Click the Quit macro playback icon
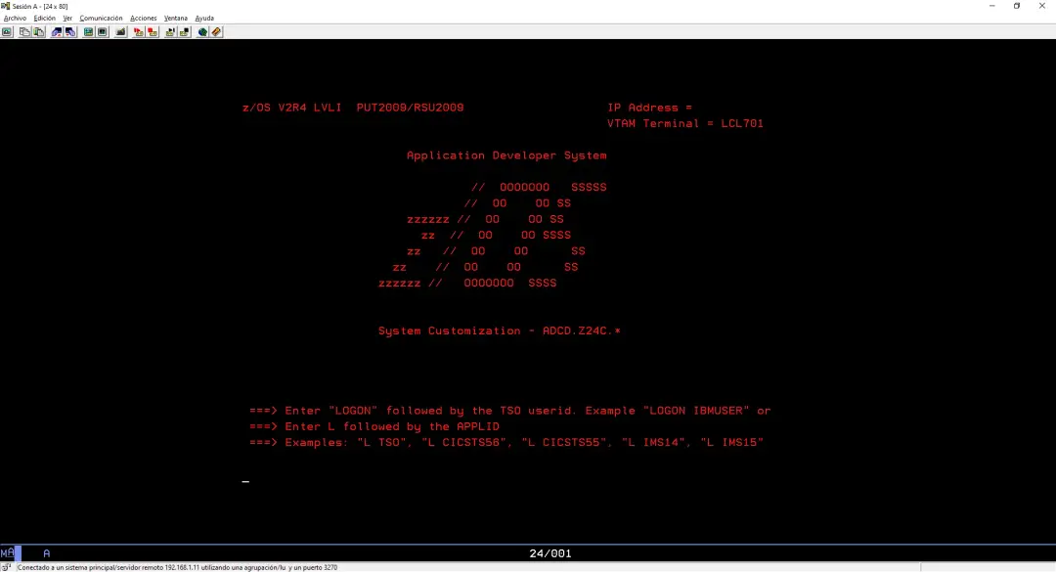The height and width of the screenshot is (572, 1056). point(184,31)
